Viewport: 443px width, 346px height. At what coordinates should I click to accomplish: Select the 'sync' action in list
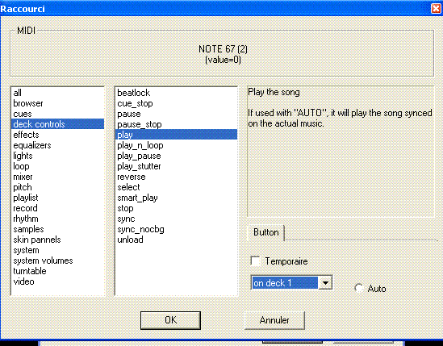tap(176, 219)
